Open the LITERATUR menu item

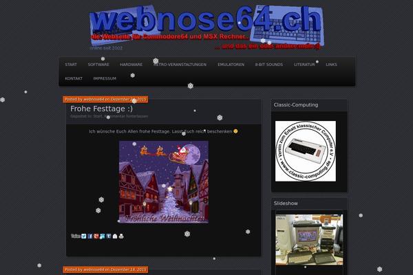coord(304,65)
